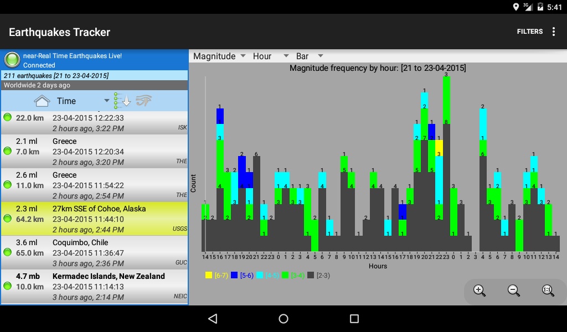
Task: Open the Time sort dropdown
Action: pos(83,101)
